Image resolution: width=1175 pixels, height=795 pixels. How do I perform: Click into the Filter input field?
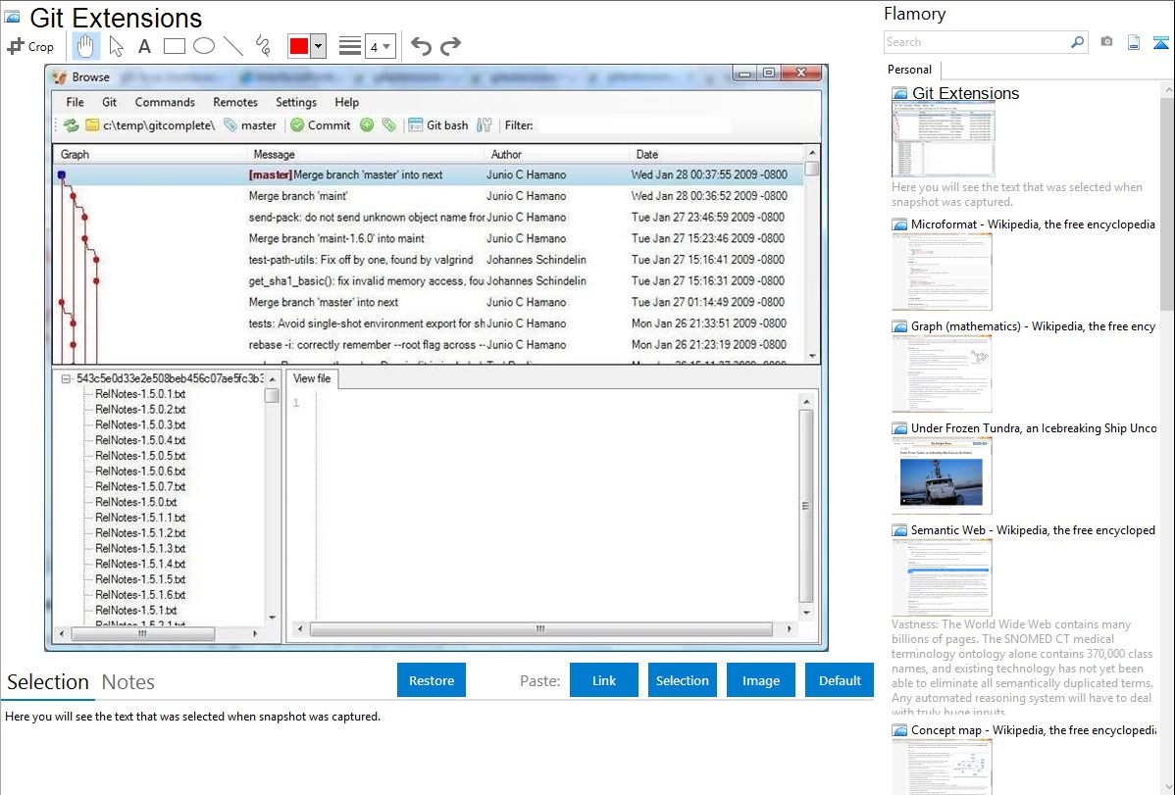[x=634, y=125]
